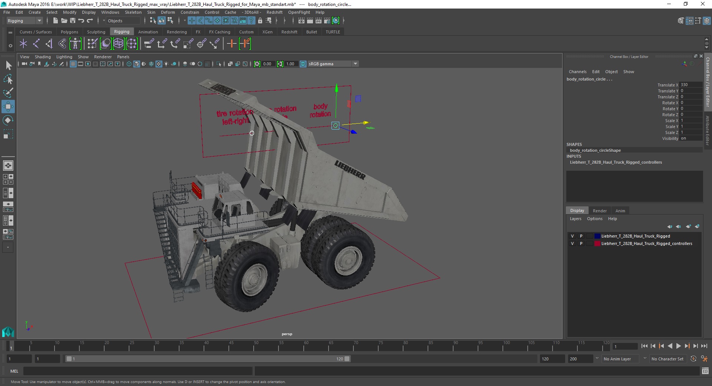The height and width of the screenshot is (386, 712).
Task: Open the Rigging menu set dropdown
Action: 24,21
